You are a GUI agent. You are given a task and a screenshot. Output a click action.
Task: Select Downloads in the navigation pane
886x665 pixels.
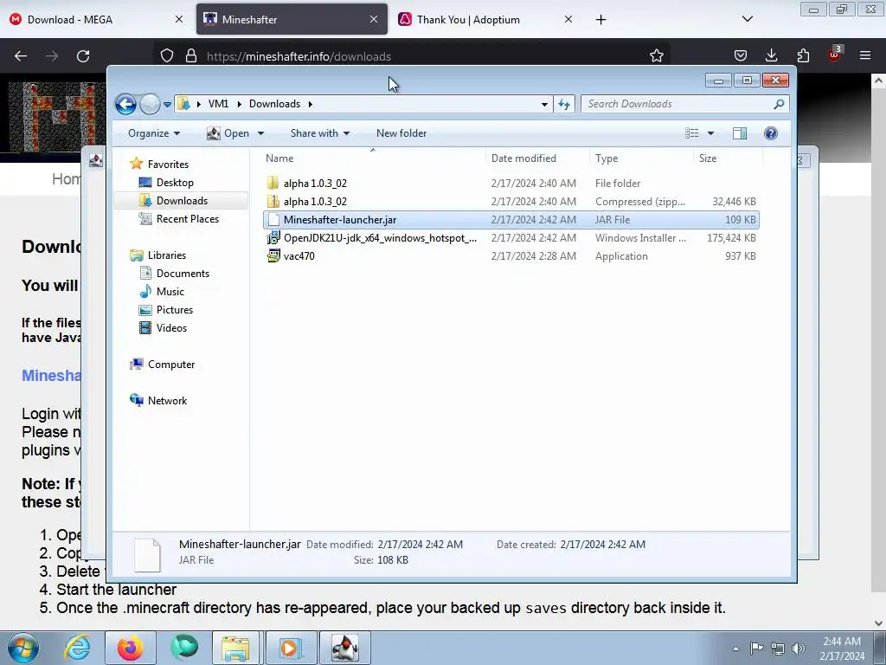coord(182,201)
